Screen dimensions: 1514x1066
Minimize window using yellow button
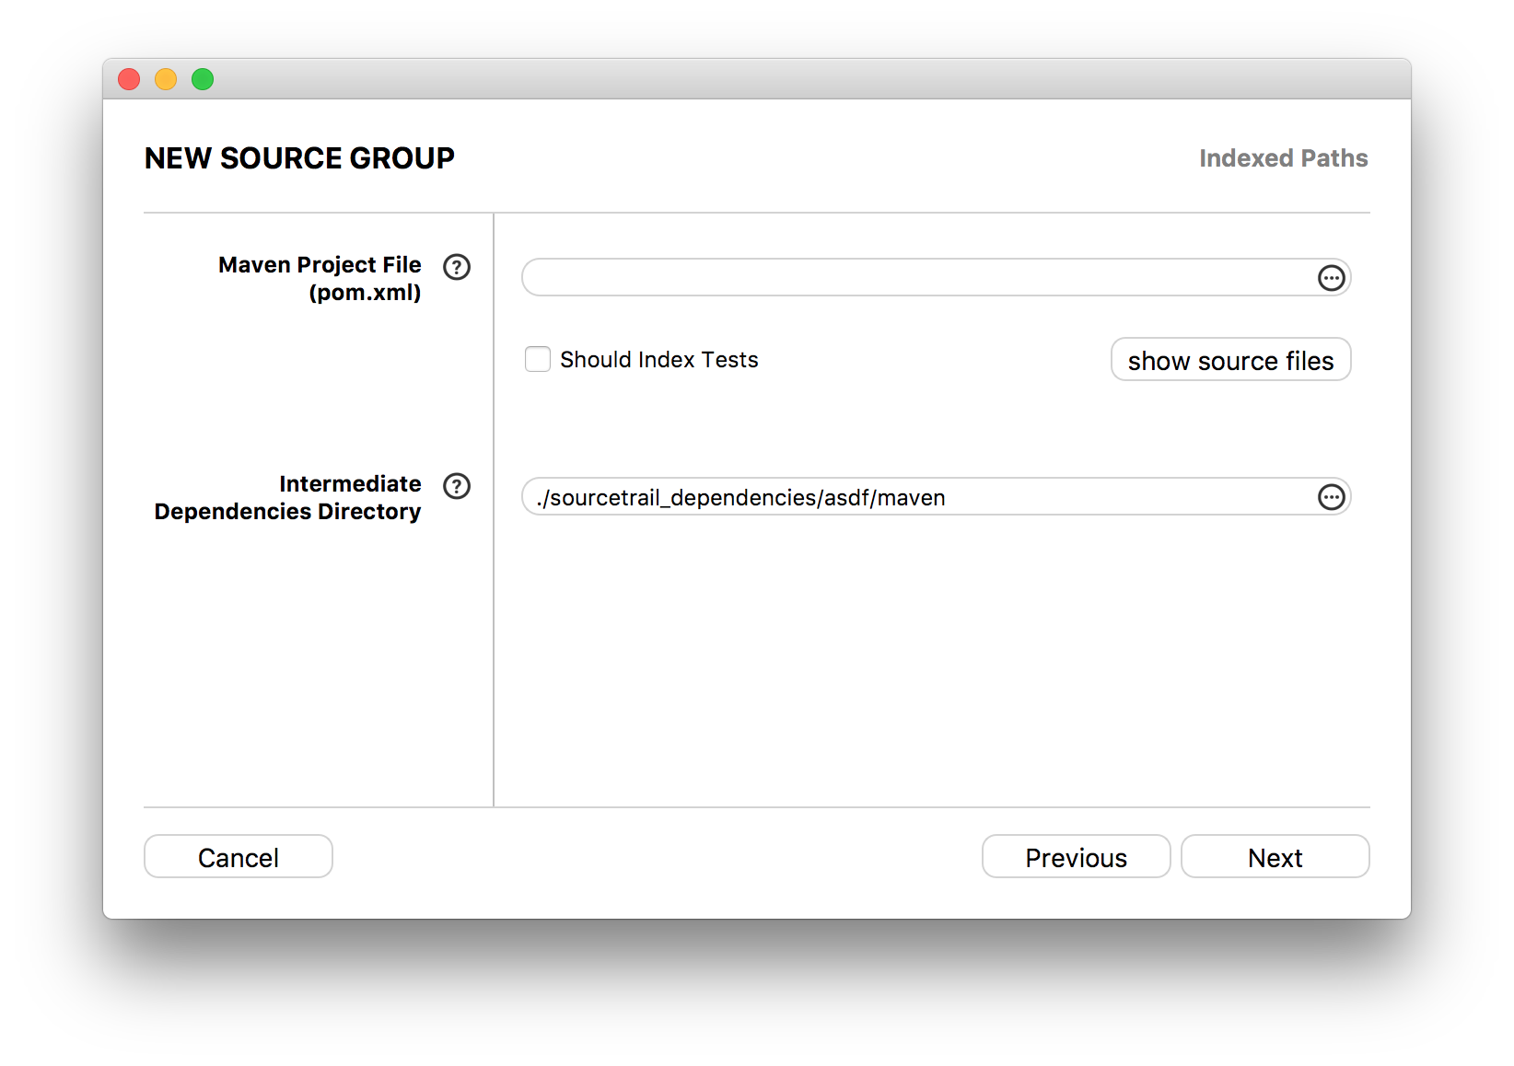(166, 80)
